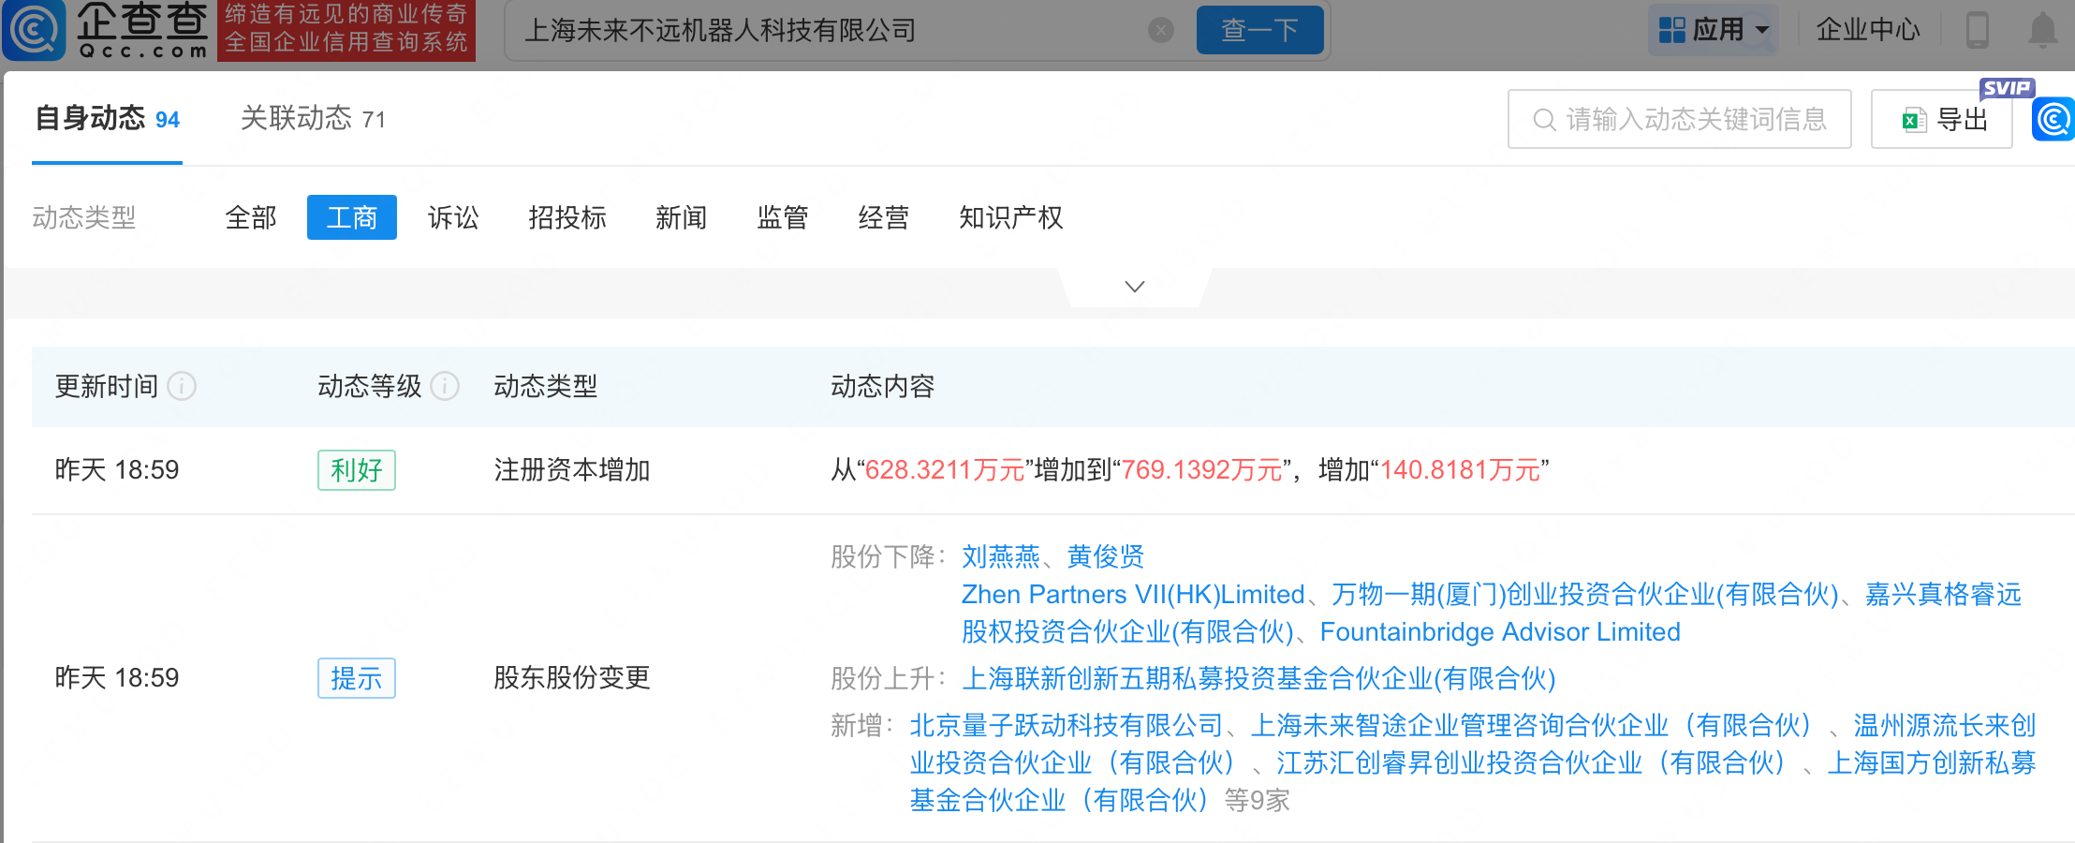Filter by 全部 type
The image size is (2075, 843).
coord(251,217)
